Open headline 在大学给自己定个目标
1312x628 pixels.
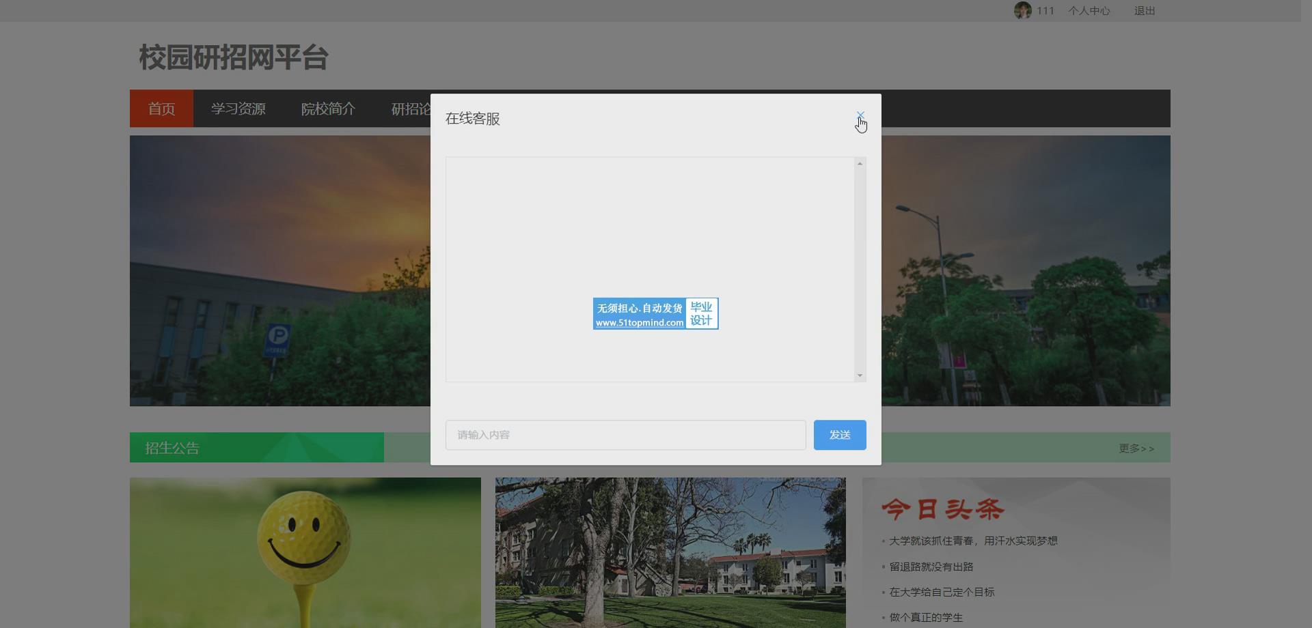coord(942,592)
